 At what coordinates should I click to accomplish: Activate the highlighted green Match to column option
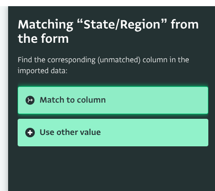click(x=113, y=100)
